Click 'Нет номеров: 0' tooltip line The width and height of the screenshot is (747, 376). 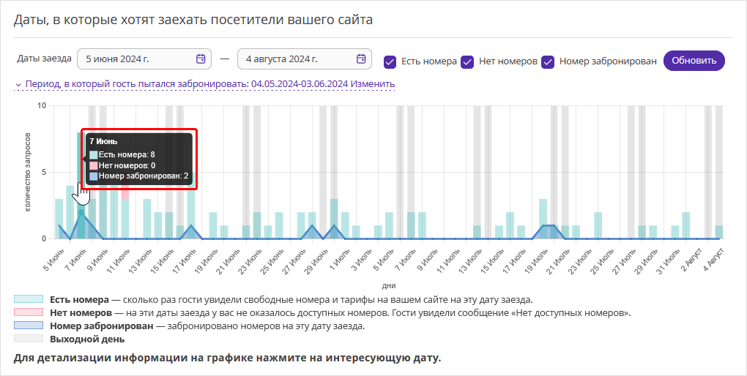coord(122,165)
